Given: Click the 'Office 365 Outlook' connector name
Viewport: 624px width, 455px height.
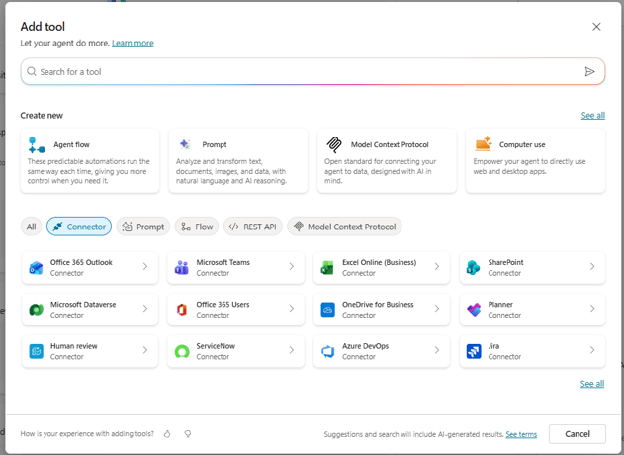Looking at the screenshot, I should pos(81,262).
